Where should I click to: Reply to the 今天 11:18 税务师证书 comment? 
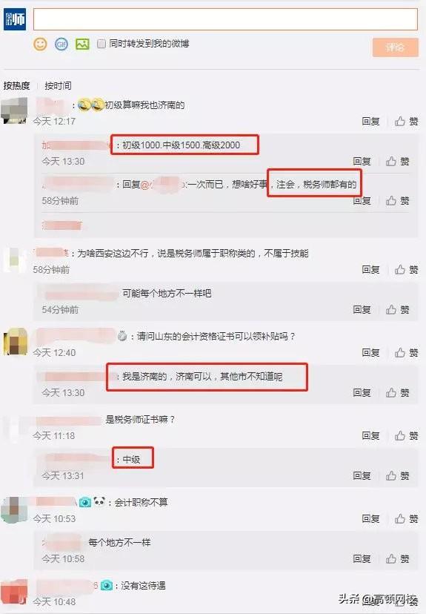370,435
